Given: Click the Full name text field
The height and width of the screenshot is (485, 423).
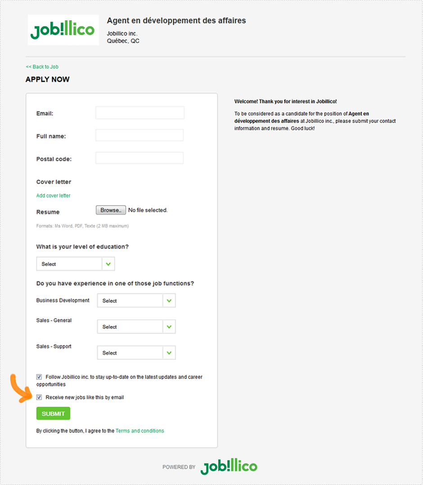Looking at the screenshot, I should [x=139, y=135].
